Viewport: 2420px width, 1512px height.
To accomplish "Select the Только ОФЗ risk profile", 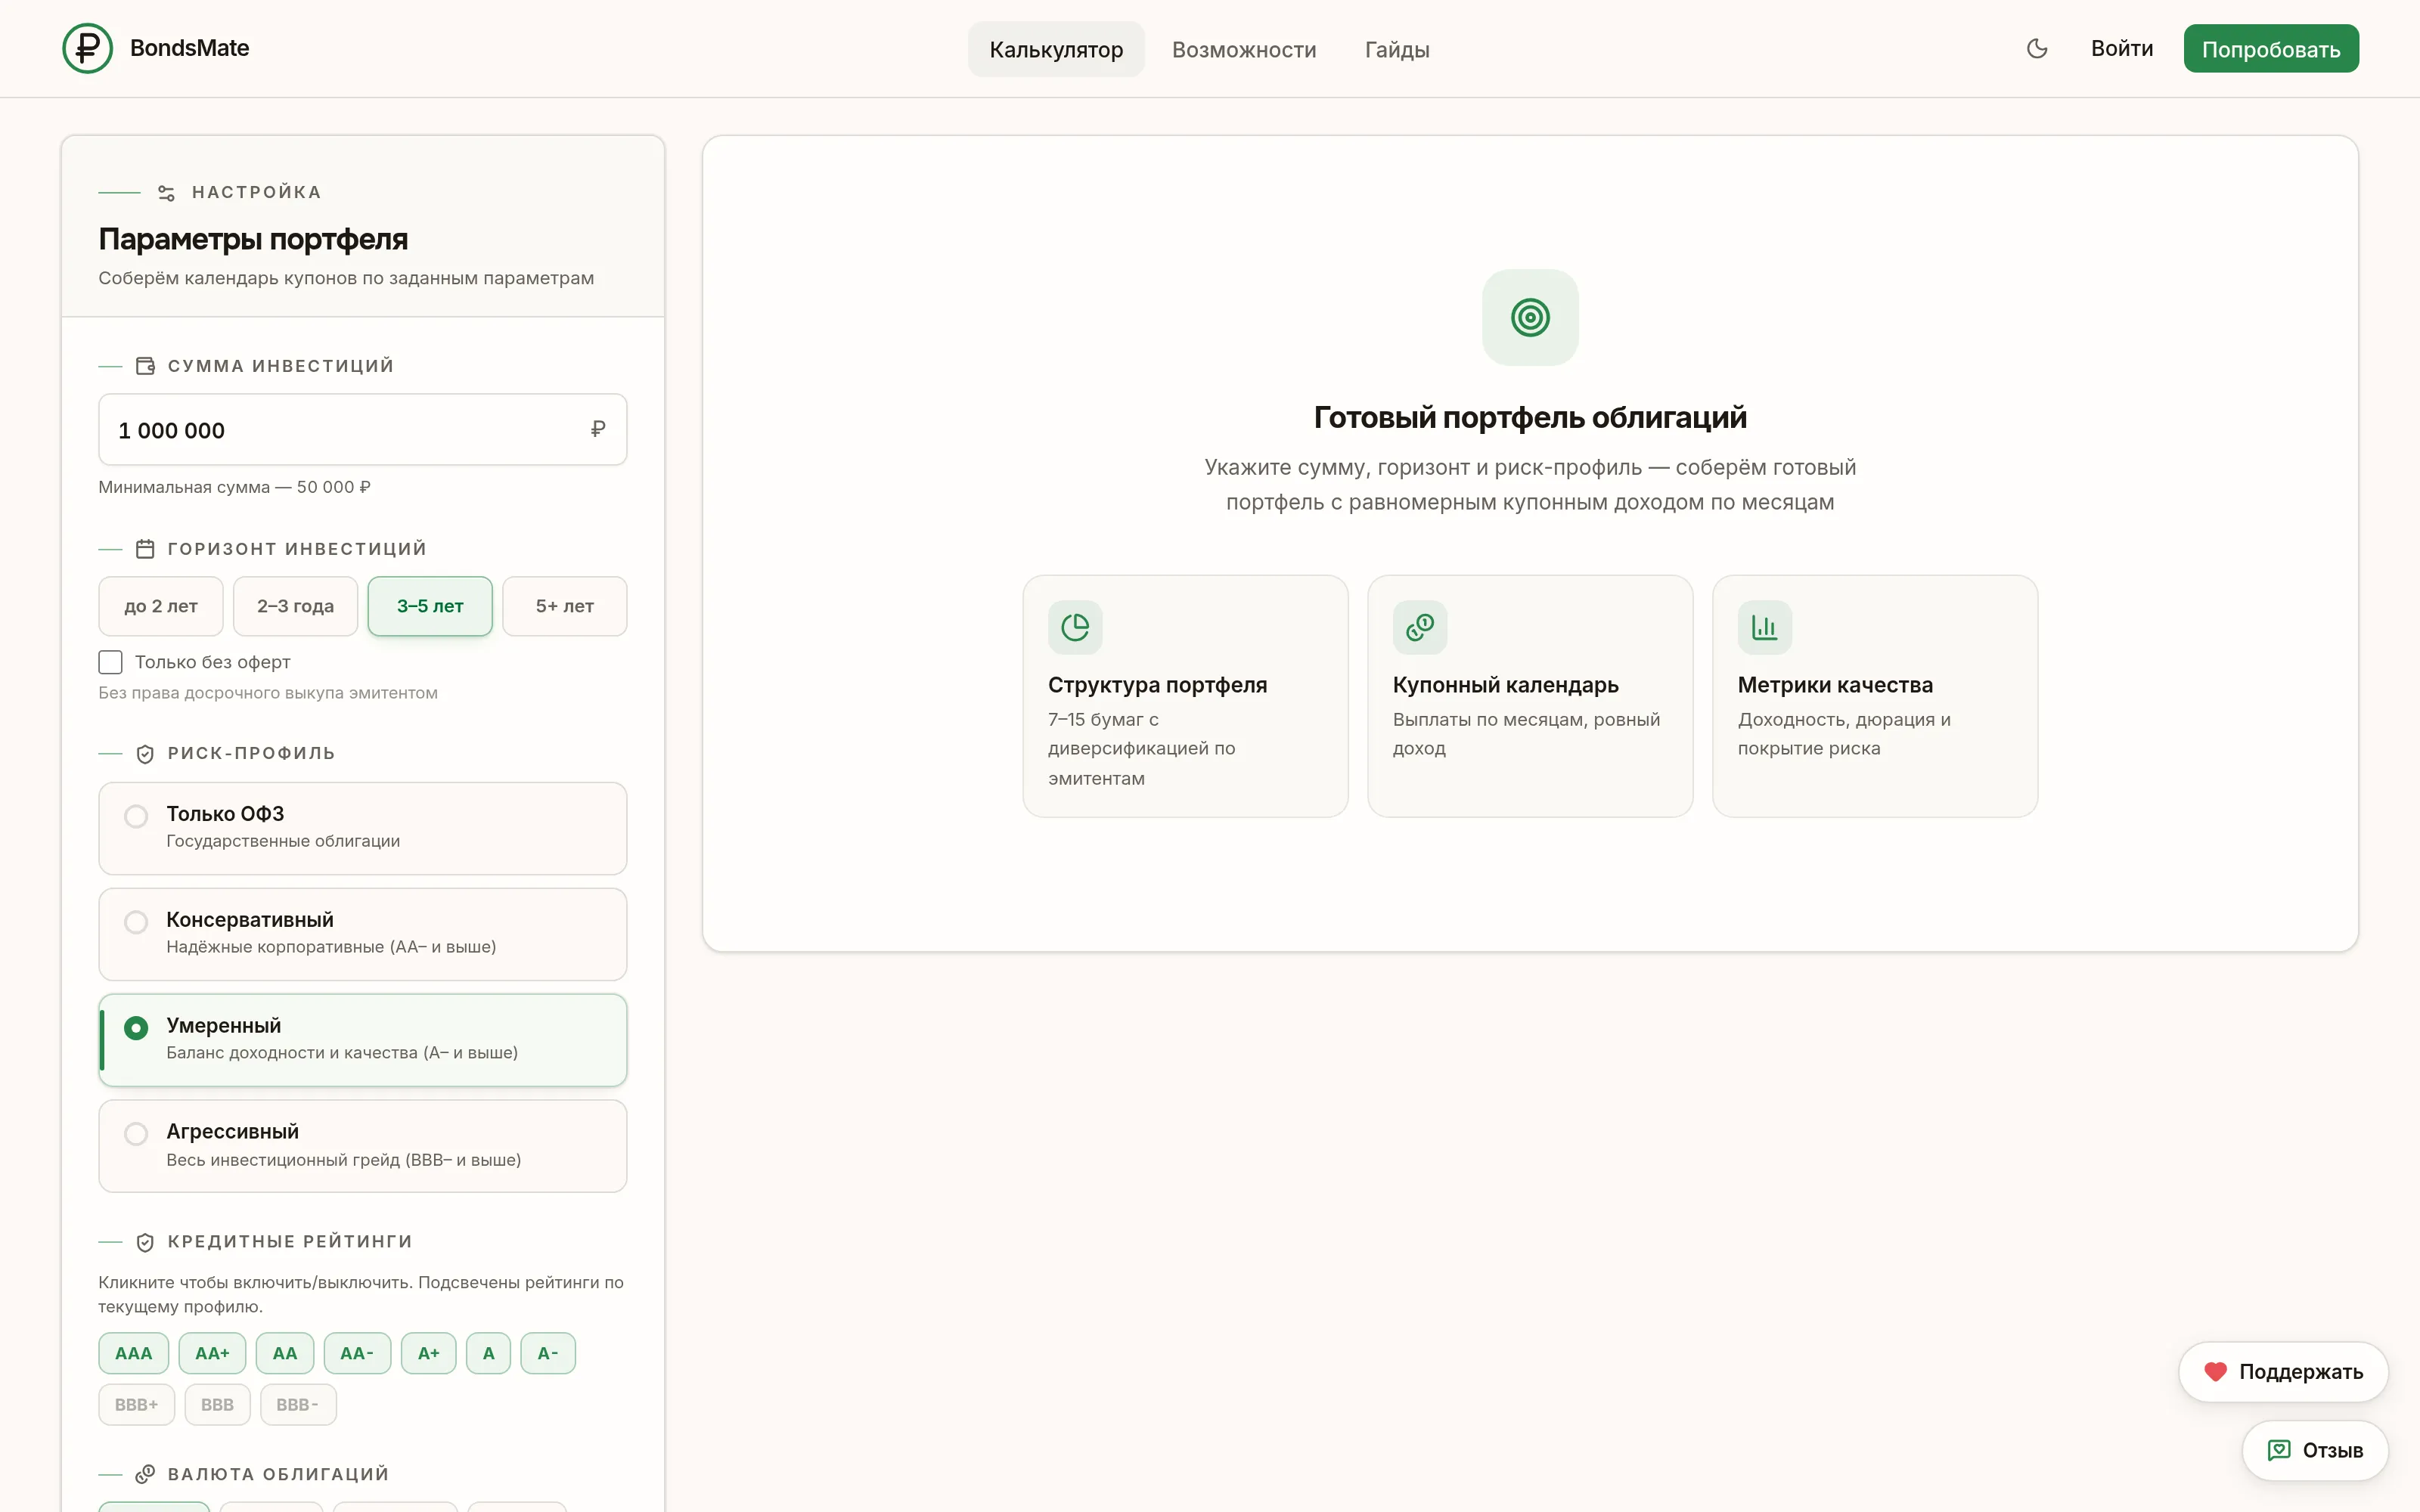I will [363, 828].
